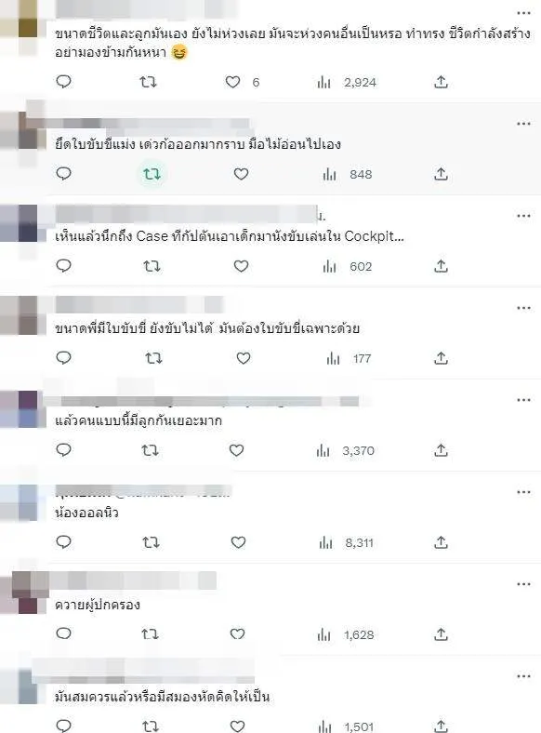This screenshot has width=541, height=733.
Task: Repost the comment with 177 views
Action: coord(153,358)
